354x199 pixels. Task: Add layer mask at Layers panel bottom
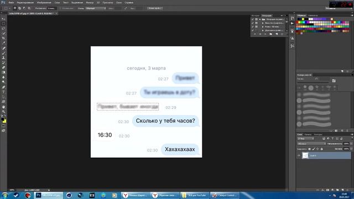[327, 190]
